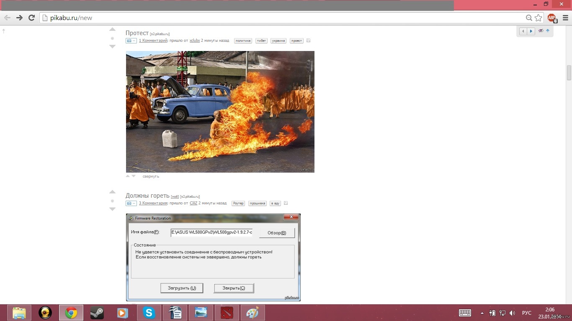Screen dimensions: 572x321
Task: Open the Chrome menu
Action: click(566, 18)
